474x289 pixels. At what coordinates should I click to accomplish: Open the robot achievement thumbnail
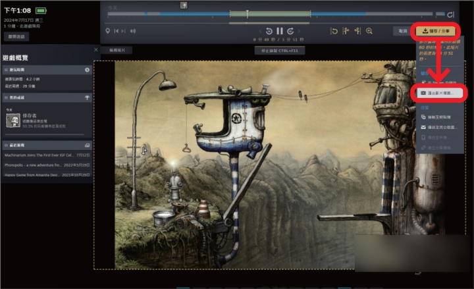[13, 120]
